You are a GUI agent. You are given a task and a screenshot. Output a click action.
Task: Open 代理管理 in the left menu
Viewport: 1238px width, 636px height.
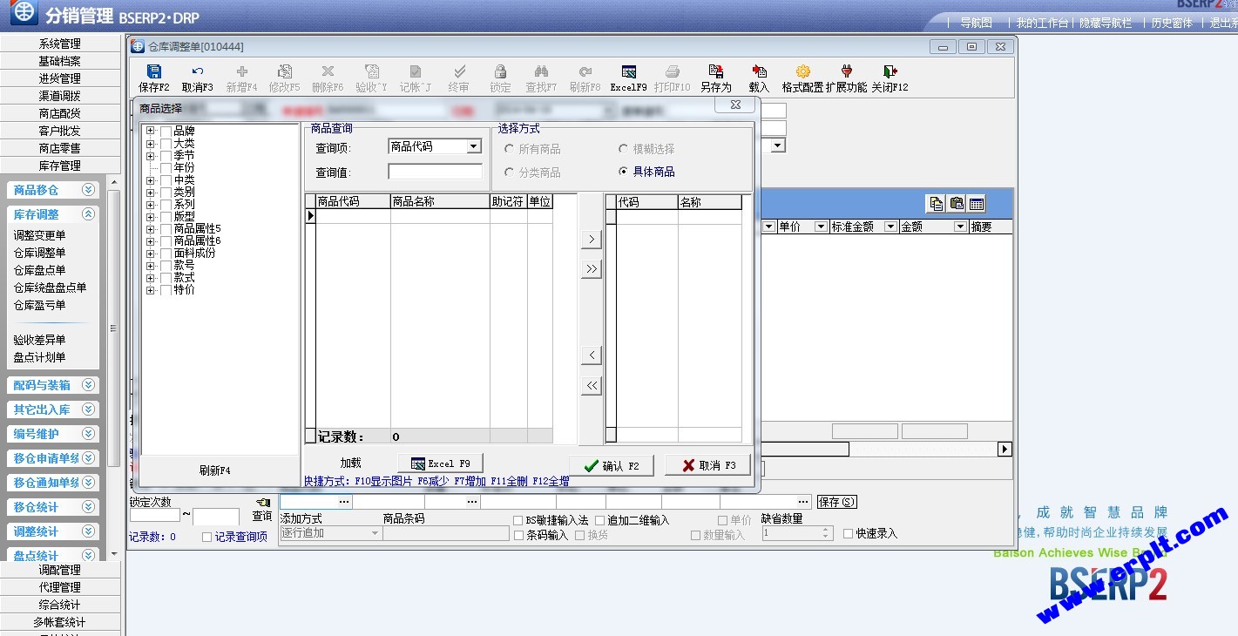pyautogui.click(x=60, y=587)
